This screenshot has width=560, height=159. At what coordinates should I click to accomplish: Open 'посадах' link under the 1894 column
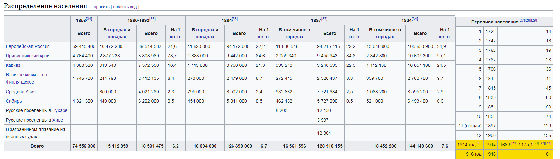coord(205,37)
